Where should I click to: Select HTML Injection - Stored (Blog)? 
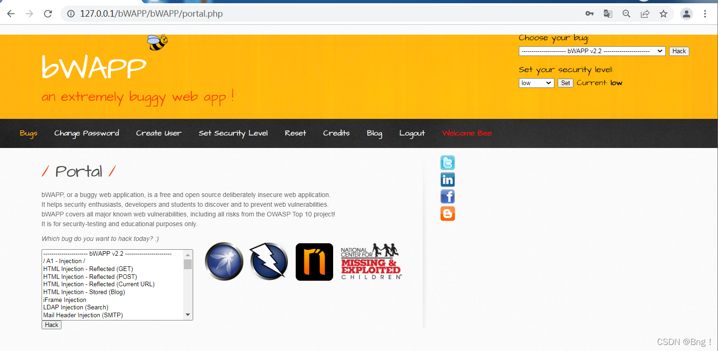(x=113, y=292)
